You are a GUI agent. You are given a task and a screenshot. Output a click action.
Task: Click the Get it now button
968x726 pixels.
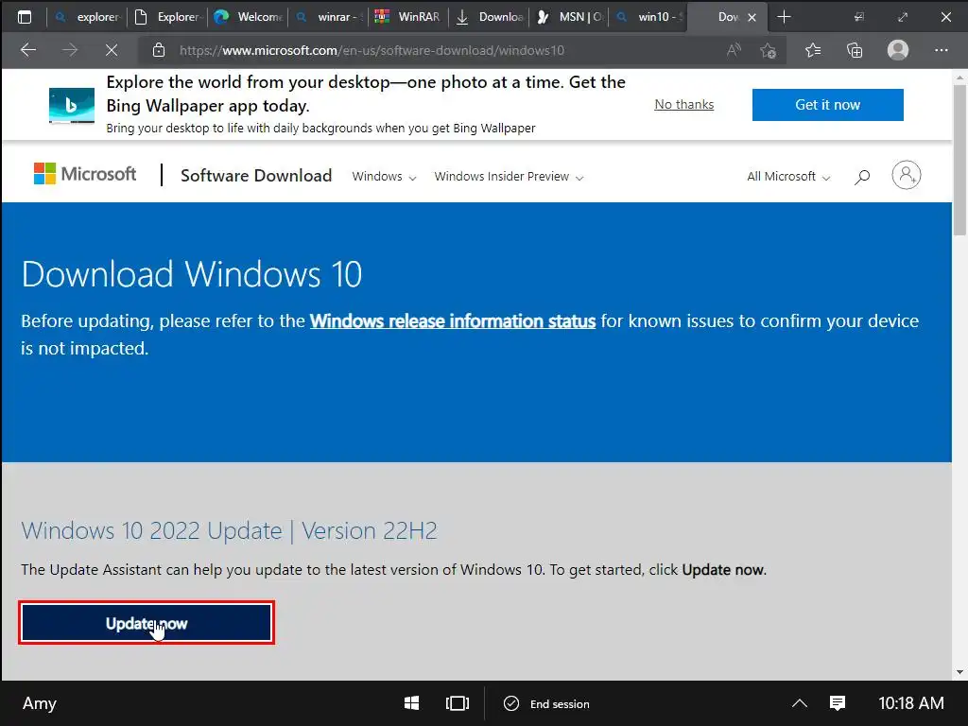pos(827,105)
